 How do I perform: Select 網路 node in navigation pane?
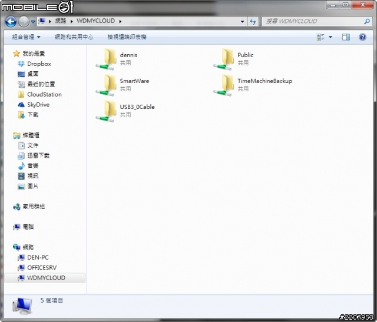click(28, 247)
